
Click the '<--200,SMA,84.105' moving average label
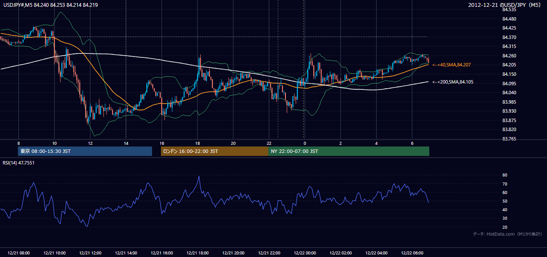453,82
